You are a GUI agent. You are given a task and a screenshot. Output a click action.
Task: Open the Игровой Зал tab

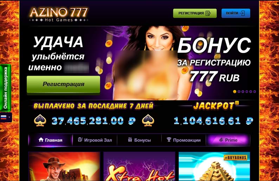point(95,140)
